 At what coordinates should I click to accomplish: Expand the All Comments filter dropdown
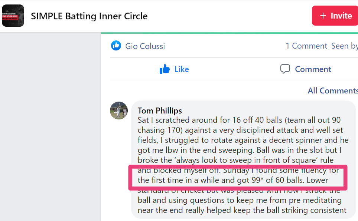333,90
